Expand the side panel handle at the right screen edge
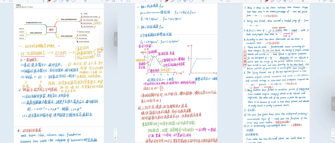 [x=333, y=104]
